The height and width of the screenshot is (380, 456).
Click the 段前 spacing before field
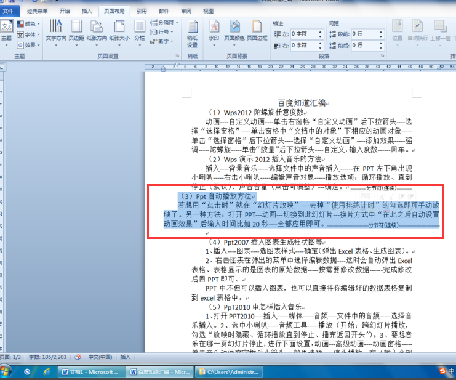click(x=365, y=34)
